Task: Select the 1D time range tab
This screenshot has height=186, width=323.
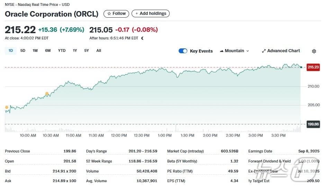Action: 10,50
